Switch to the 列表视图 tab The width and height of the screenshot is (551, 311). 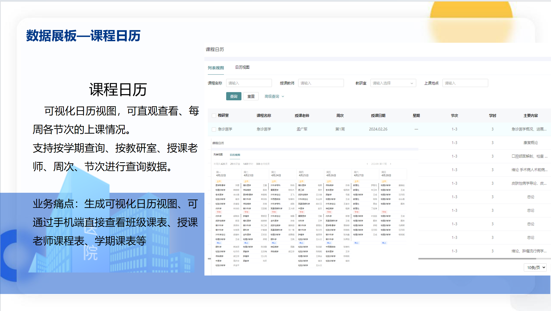click(x=216, y=68)
